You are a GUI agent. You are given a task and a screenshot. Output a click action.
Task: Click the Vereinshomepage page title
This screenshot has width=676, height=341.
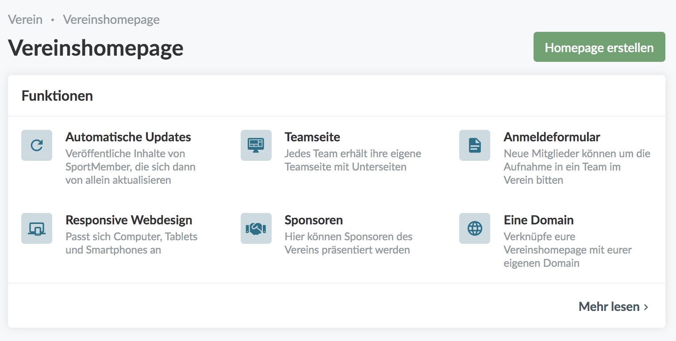point(96,48)
